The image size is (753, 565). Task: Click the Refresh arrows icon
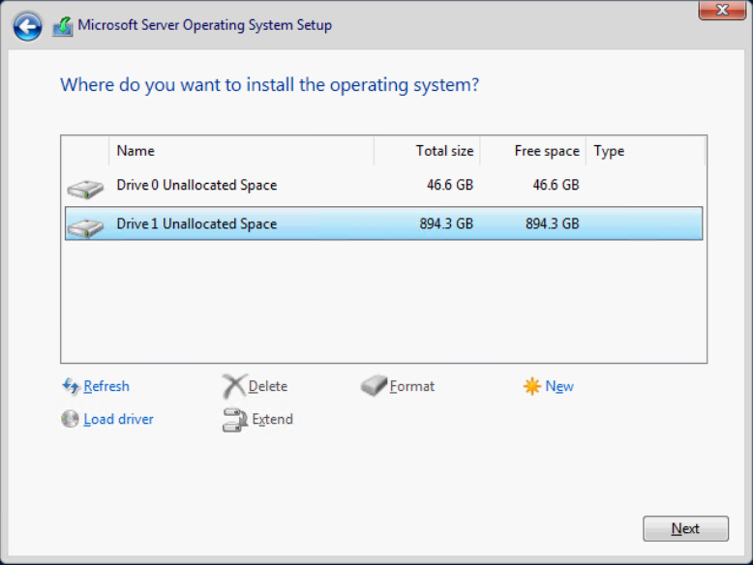(x=70, y=386)
